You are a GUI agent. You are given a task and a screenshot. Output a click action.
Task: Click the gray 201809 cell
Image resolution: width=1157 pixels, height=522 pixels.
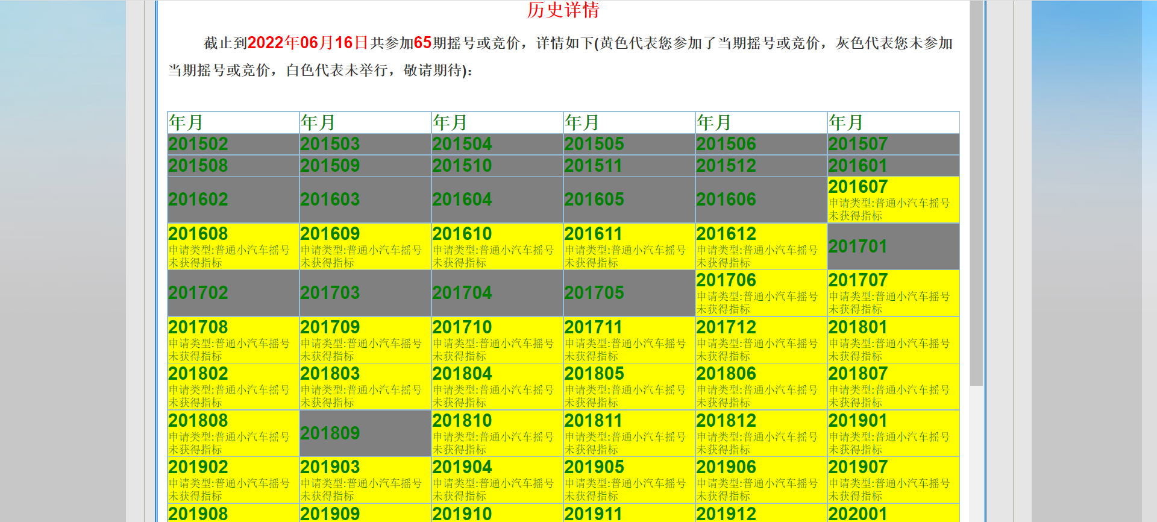click(365, 433)
